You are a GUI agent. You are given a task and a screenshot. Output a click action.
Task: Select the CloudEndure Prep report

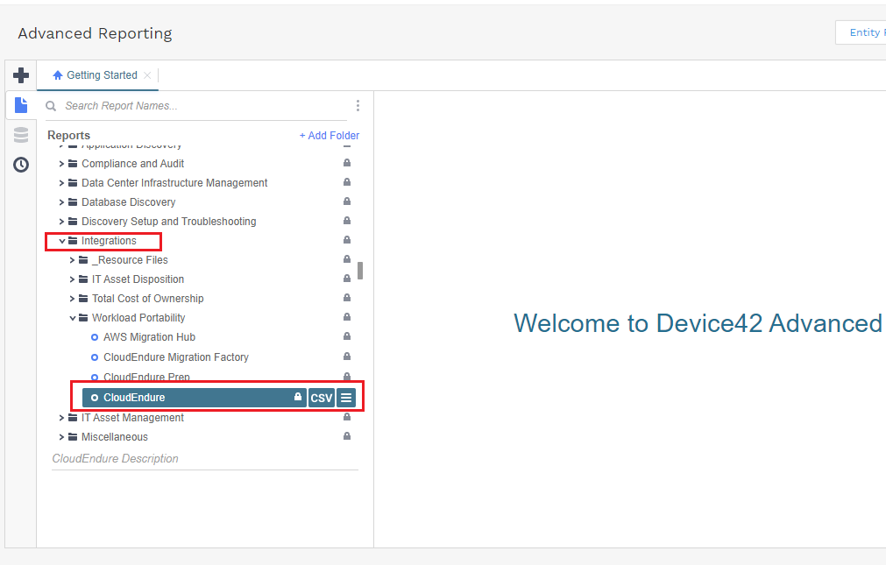[x=146, y=377]
